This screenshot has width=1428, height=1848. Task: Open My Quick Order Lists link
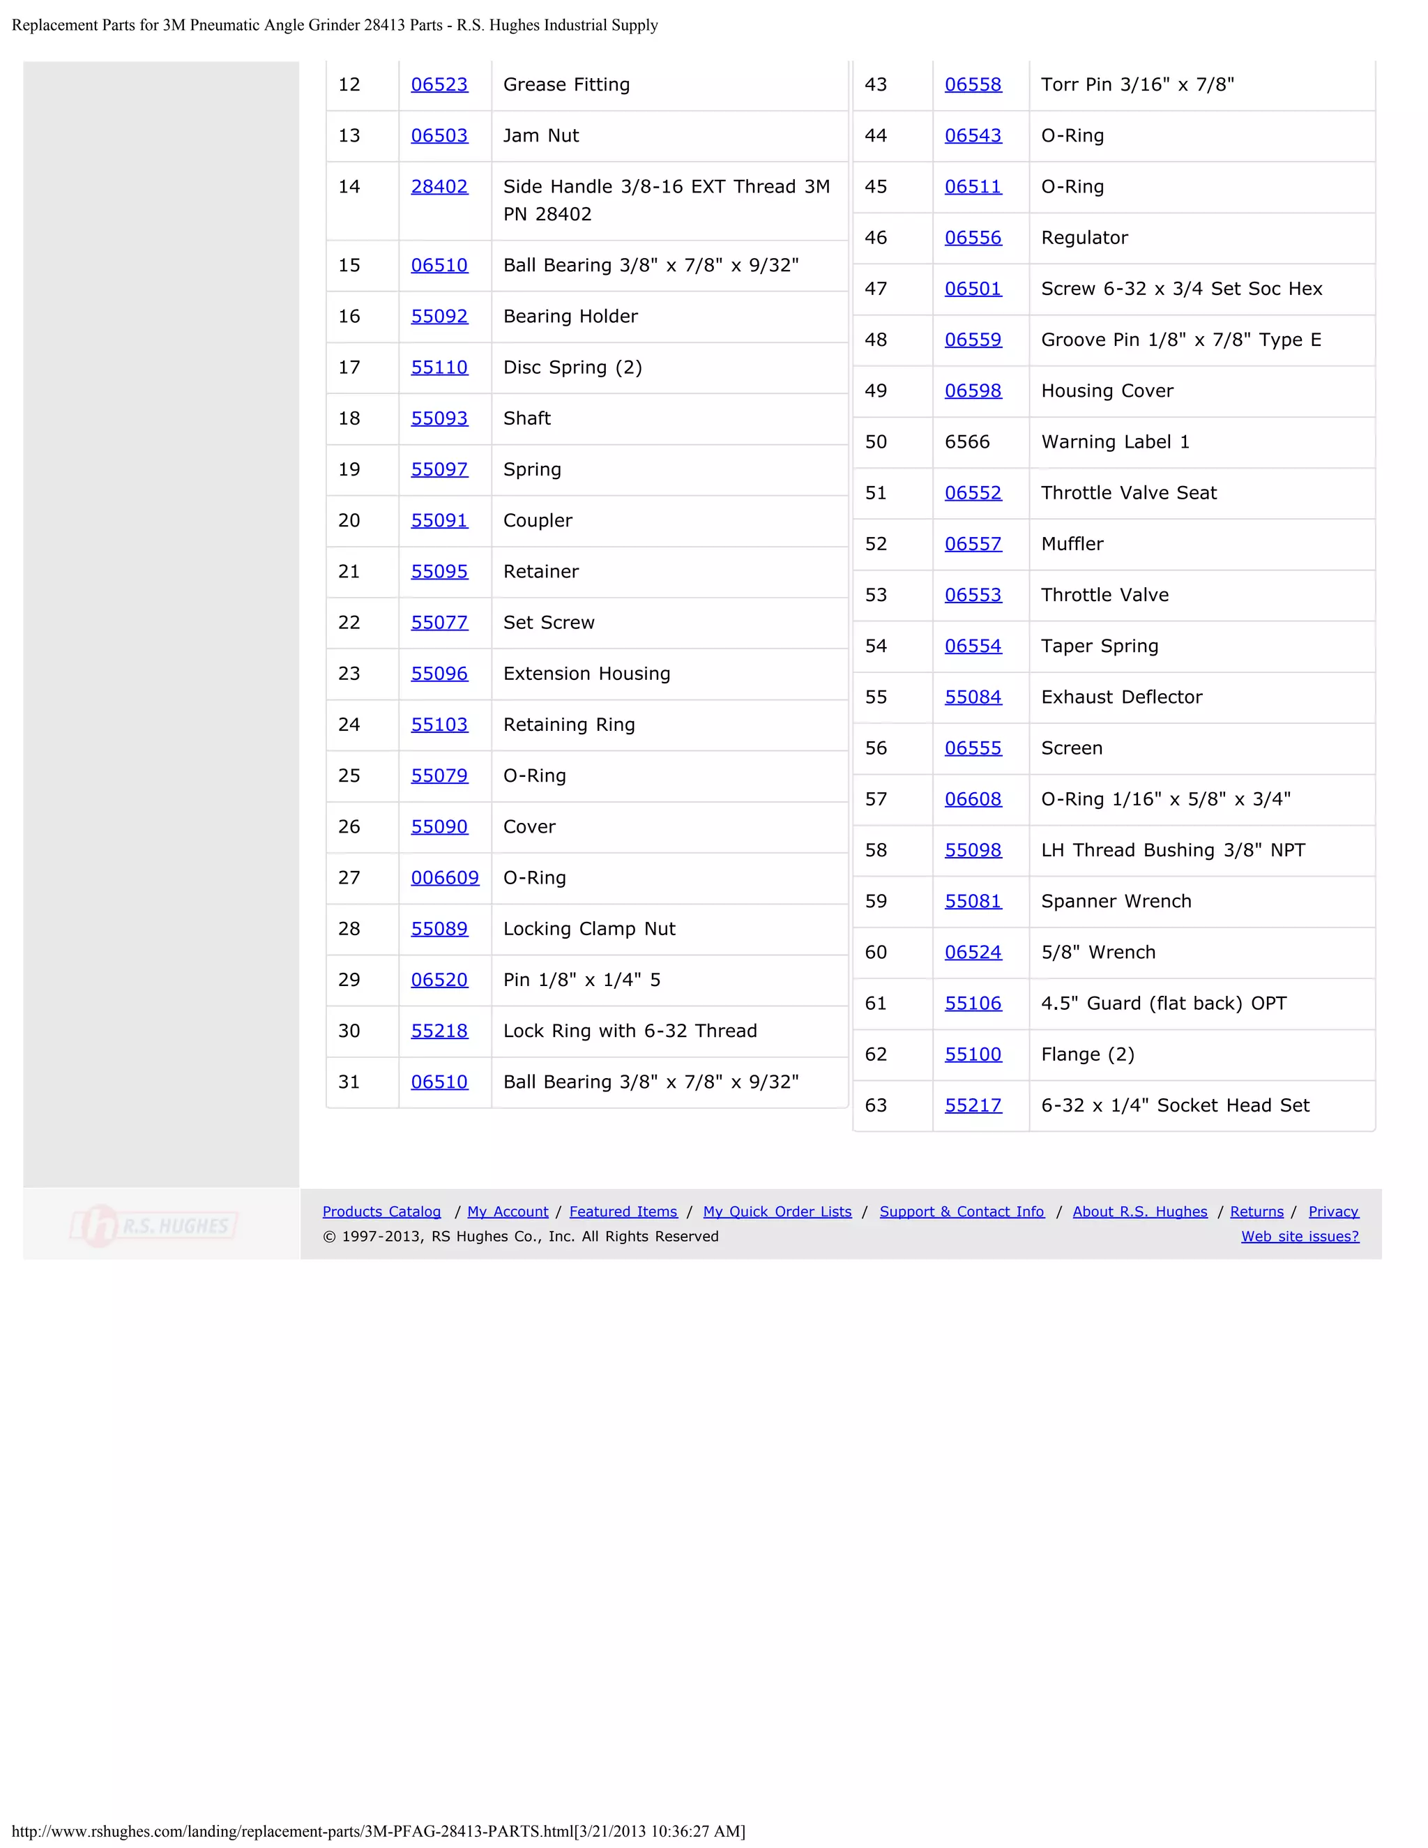(x=777, y=1212)
